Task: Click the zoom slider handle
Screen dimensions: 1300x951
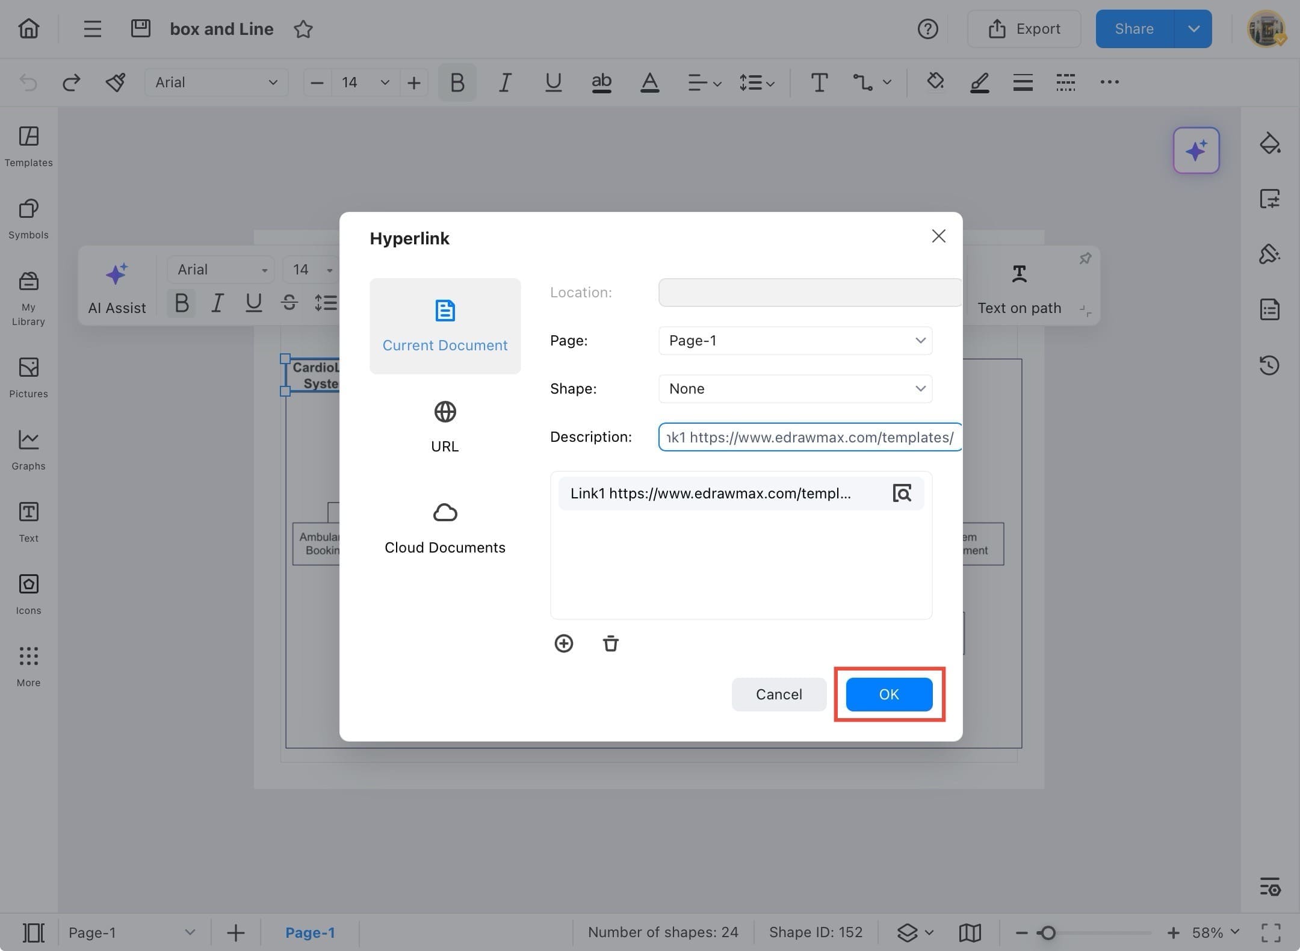Action: [x=1048, y=932]
